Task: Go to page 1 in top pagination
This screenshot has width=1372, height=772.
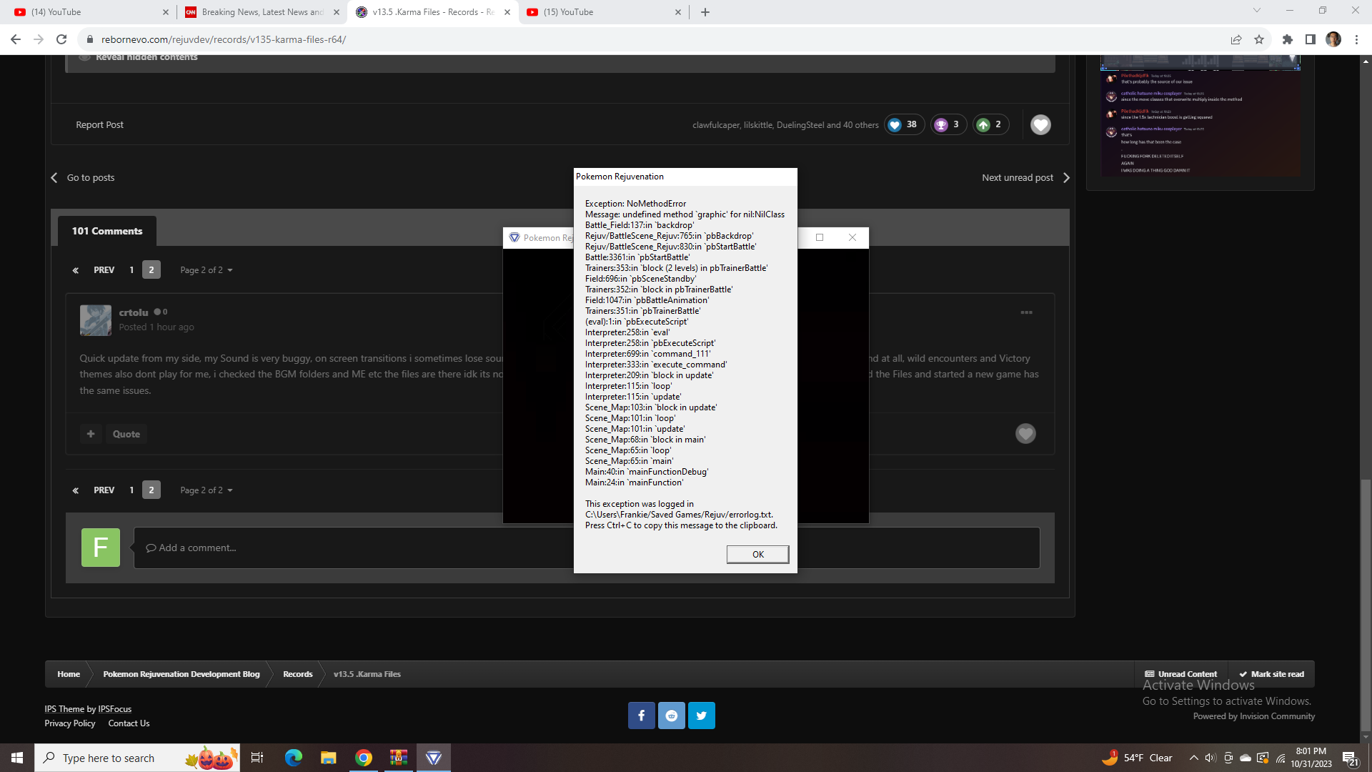Action: click(x=131, y=270)
